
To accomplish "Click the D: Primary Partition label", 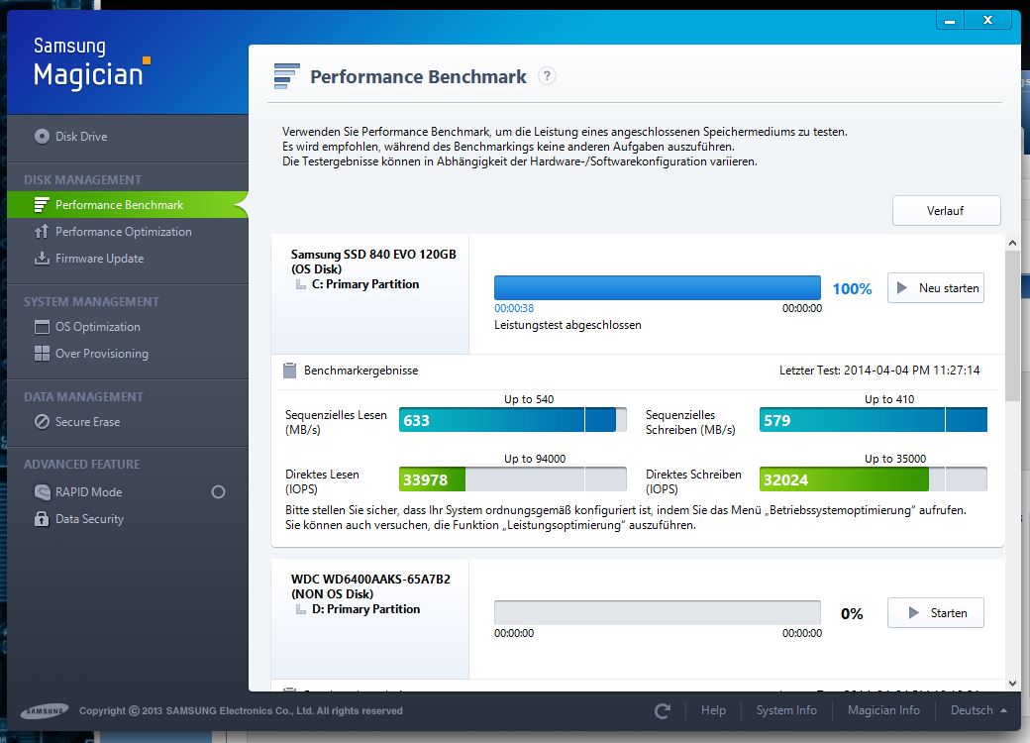I will click(365, 609).
